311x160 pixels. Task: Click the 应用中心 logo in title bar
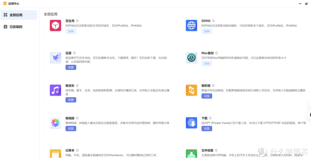[x=5, y=4]
